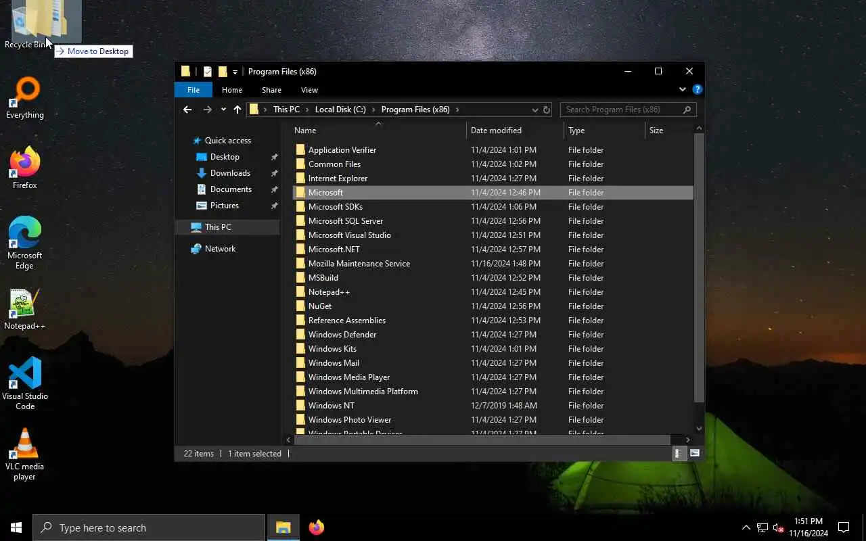Screen dimensions: 866x541
Task: Click the vertical scrollbar of the file list
Action: pyautogui.click(x=699, y=268)
